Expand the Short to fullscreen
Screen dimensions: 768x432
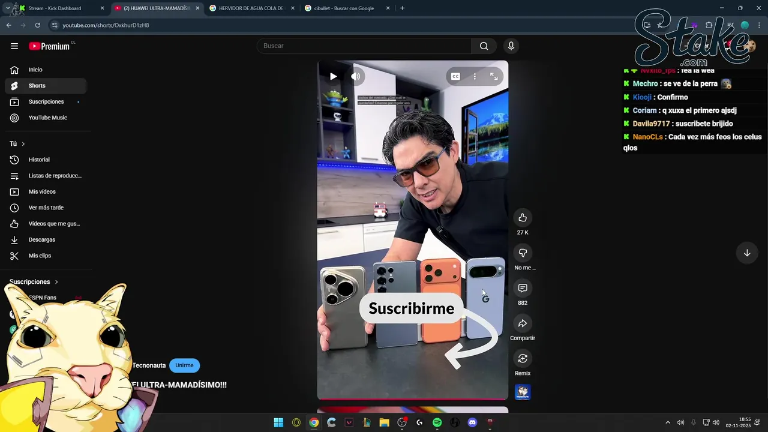494,76
